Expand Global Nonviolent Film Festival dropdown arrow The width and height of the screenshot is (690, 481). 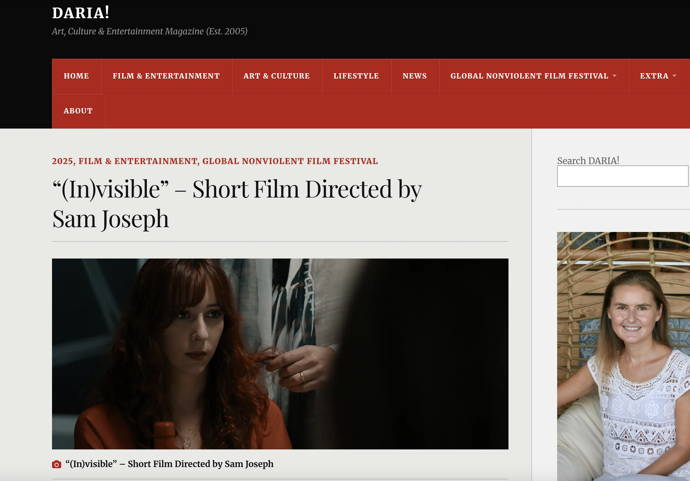coord(614,76)
